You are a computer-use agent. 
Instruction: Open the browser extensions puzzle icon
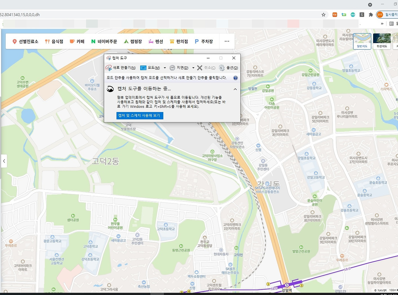pyautogui.click(x=371, y=15)
